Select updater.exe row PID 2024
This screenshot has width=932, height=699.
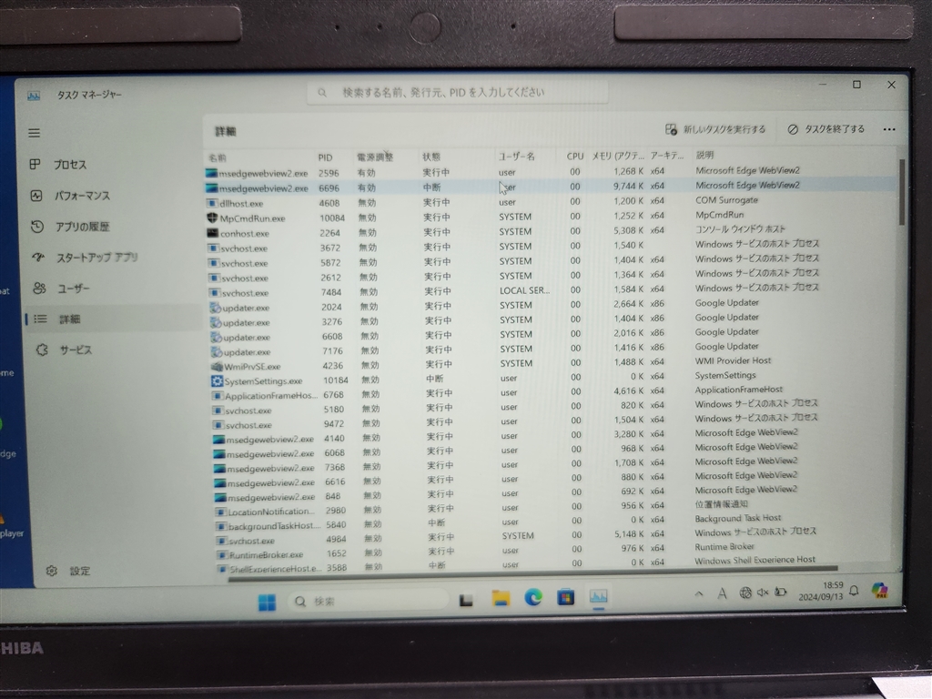tap(550, 306)
